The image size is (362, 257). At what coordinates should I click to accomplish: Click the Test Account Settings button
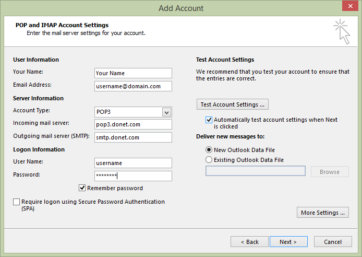[233, 104]
